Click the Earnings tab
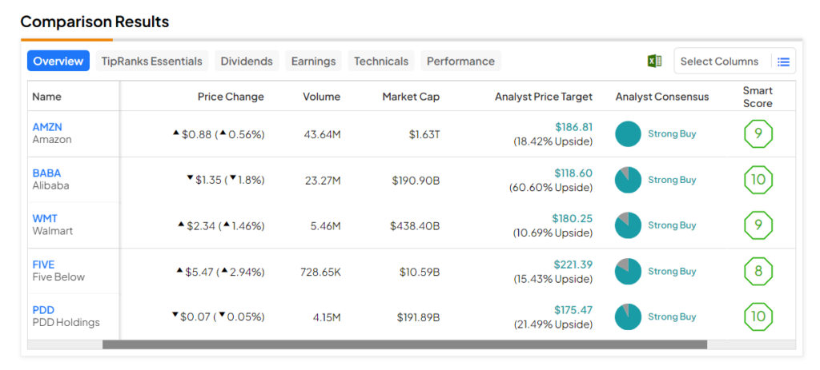This screenshot has height=370, width=820. [x=313, y=62]
